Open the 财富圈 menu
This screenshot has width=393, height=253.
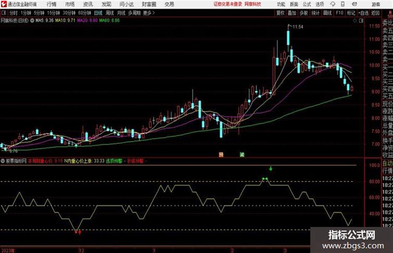point(149,4)
